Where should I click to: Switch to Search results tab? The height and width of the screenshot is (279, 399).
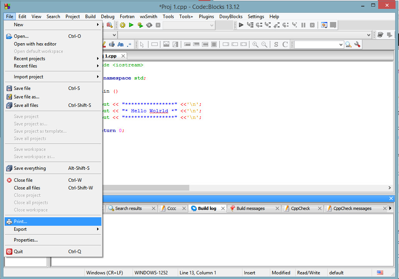pyautogui.click(x=128, y=208)
